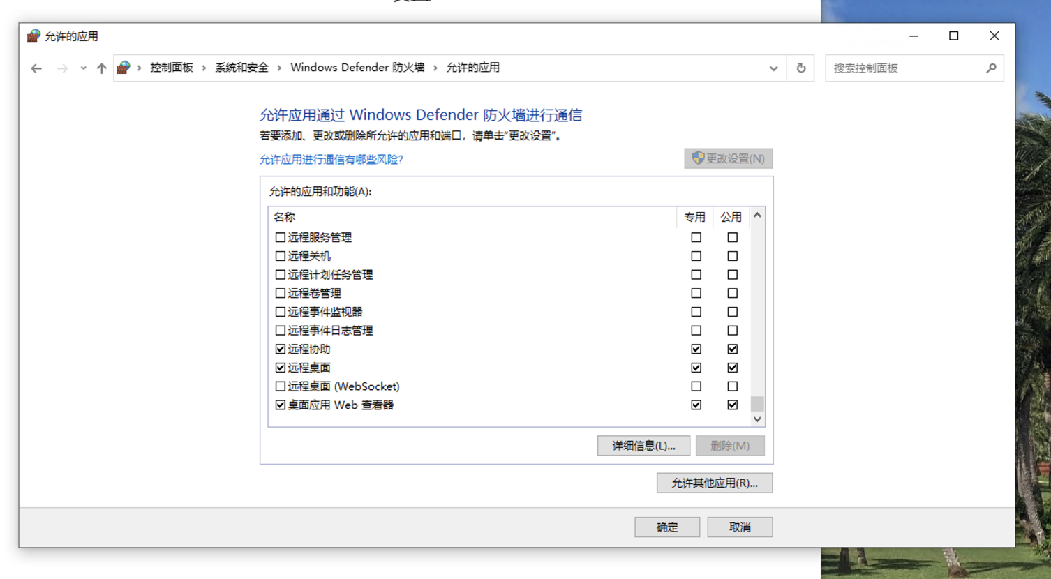Click 删除(M) button

tap(730, 446)
